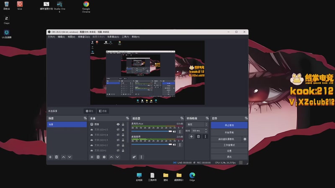Show the Text (GDI+) 4 source
The image size is (335, 188).
click(118, 135)
